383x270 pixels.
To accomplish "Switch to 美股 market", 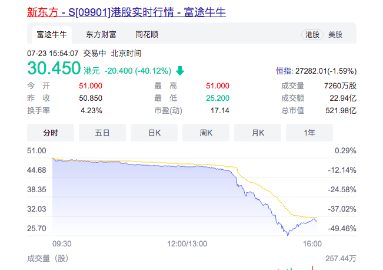I will (x=335, y=35).
